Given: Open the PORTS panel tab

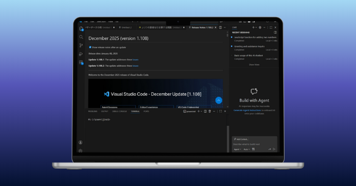Looking at the screenshot, I should [x=146, y=112].
